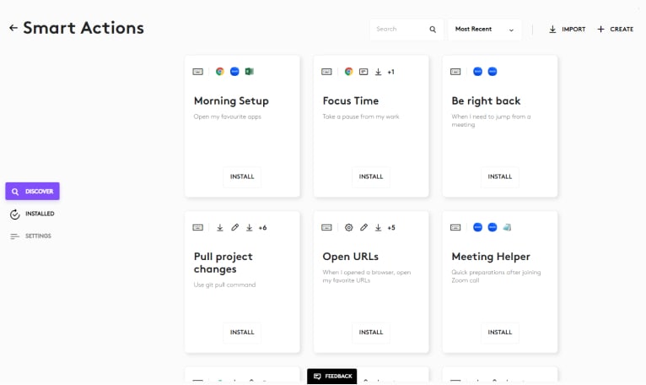Screen dimensions: 646x385
Task: Click keyboard trigger icon on Be right back card
Action: [x=455, y=72]
